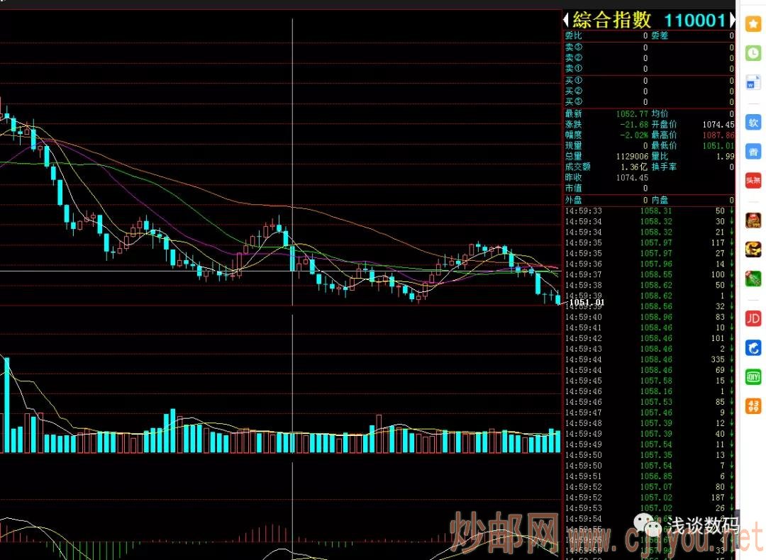Open the green iQIYI video icon

coord(753,377)
